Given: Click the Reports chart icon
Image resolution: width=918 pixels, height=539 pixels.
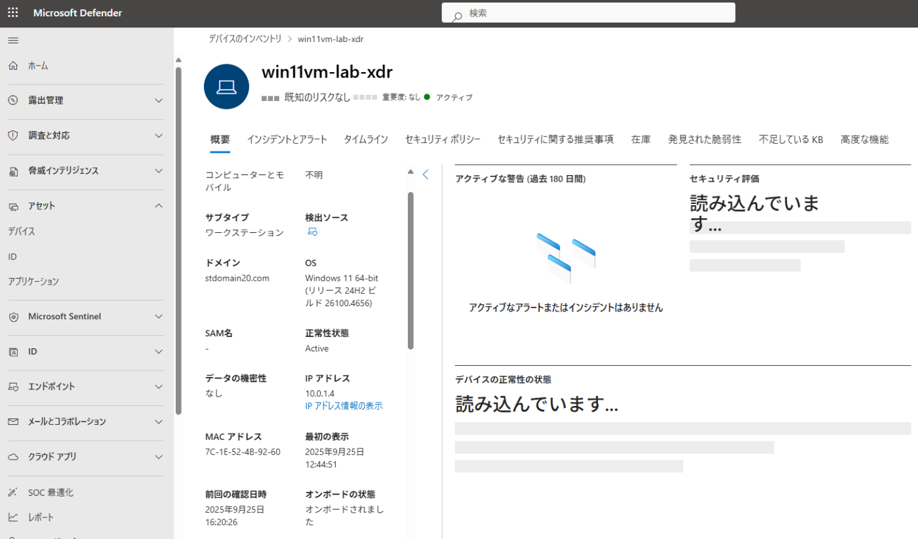Looking at the screenshot, I should (x=13, y=517).
